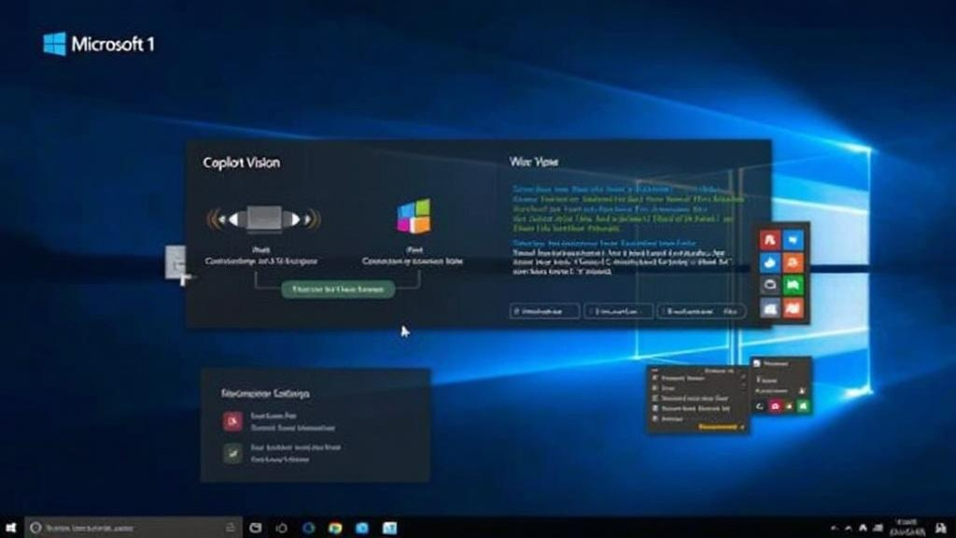Click the first outlined pill button below the text

(544, 311)
